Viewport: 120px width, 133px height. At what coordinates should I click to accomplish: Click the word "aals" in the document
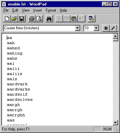click(x=12, y=79)
